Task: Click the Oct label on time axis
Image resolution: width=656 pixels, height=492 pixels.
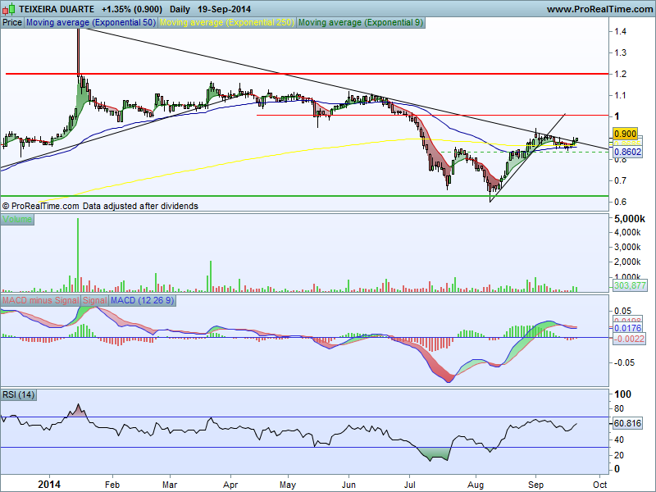Action: tap(600, 485)
